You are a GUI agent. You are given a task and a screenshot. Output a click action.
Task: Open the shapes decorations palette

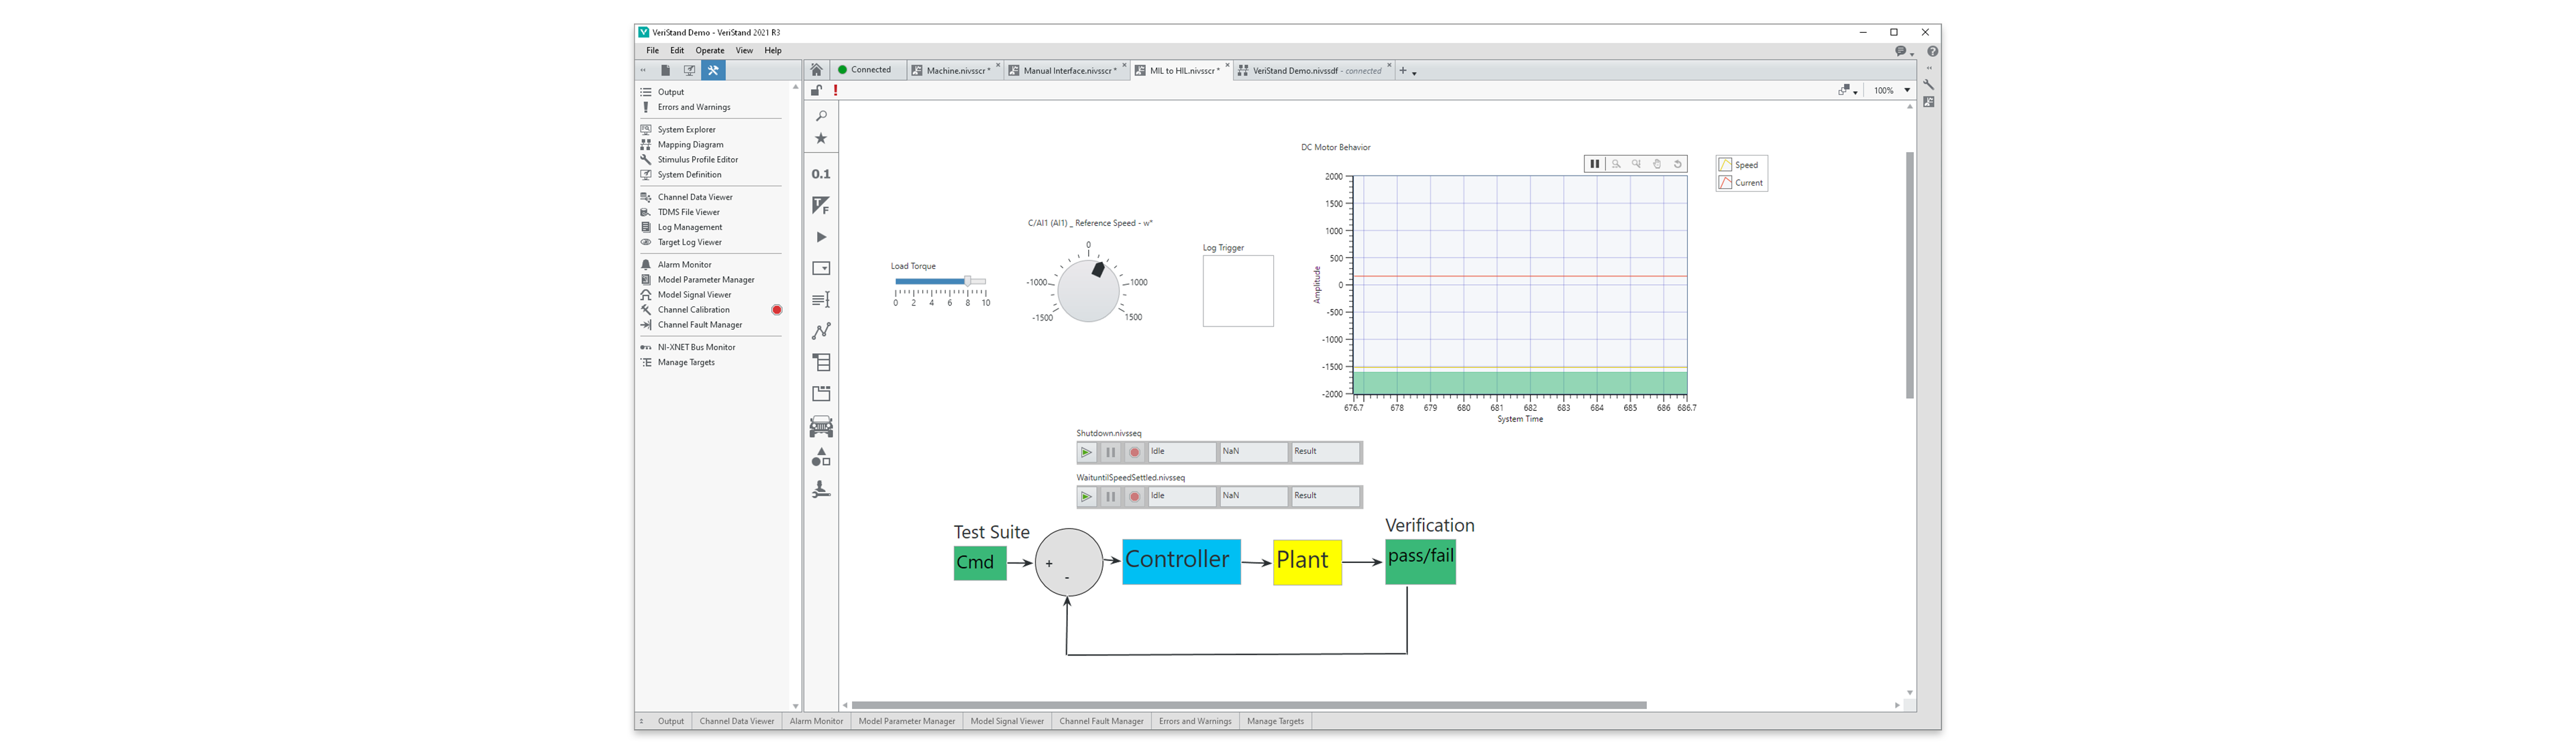[821, 457]
